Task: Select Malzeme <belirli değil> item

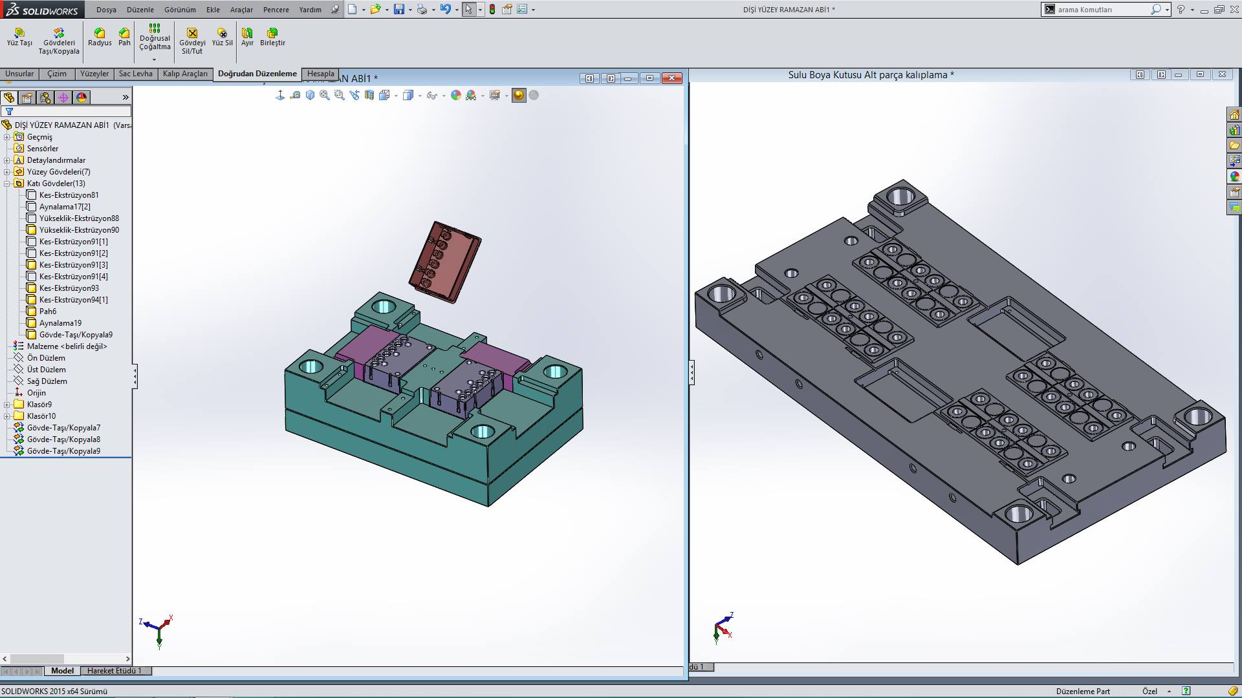Action: pos(67,346)
